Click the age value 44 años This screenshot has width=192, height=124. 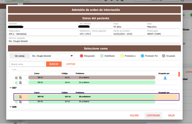pos(117,27)
